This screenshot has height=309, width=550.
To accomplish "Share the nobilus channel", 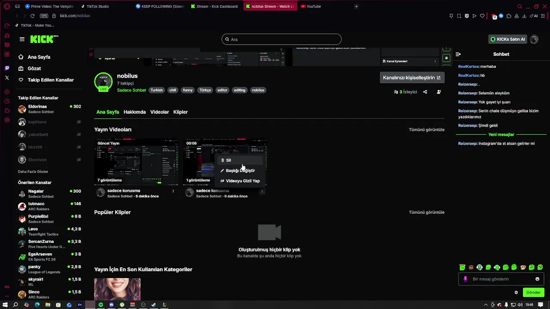I will [425, 92].
